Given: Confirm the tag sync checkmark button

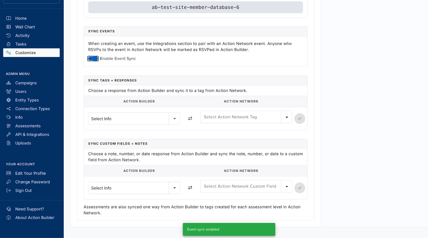Looking at the screenshot, I should (300, 119).
